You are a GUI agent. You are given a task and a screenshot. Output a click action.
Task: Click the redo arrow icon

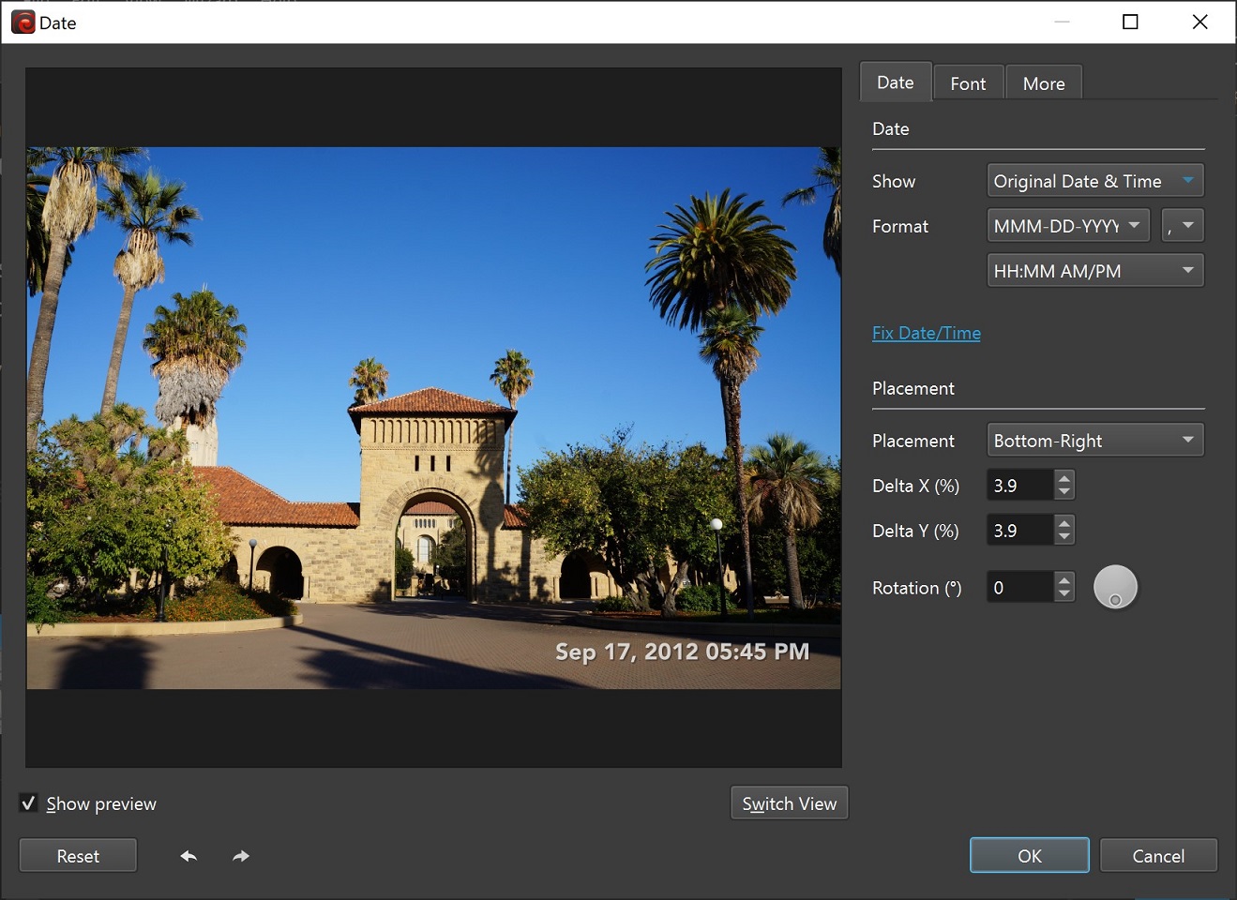(240, 855)
